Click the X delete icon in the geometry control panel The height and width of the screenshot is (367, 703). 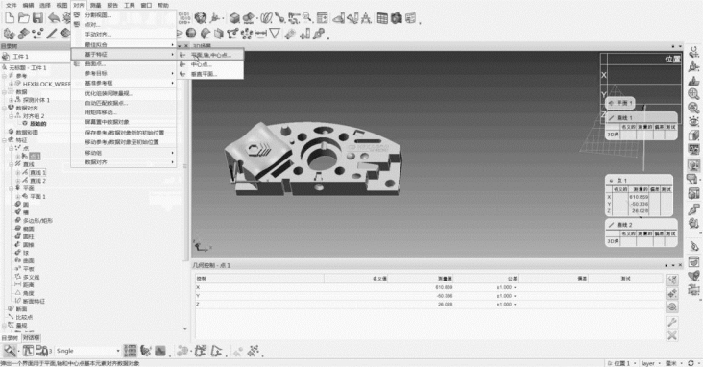(671, 335)
